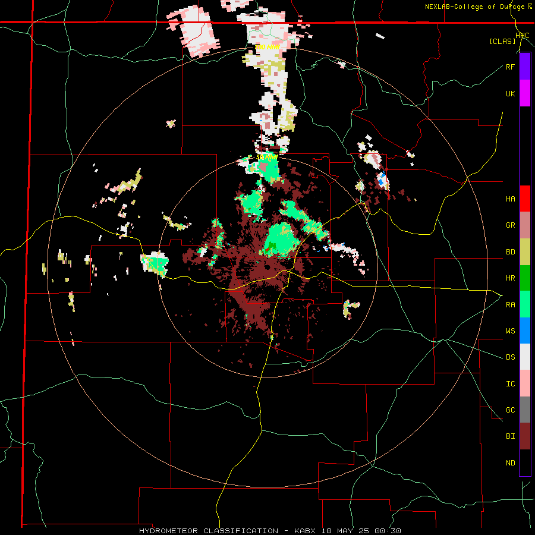Click the Hydrometeor Classification KABX title text
The height and width of the screenshot is (535, 535).
[x=270, y=531]
